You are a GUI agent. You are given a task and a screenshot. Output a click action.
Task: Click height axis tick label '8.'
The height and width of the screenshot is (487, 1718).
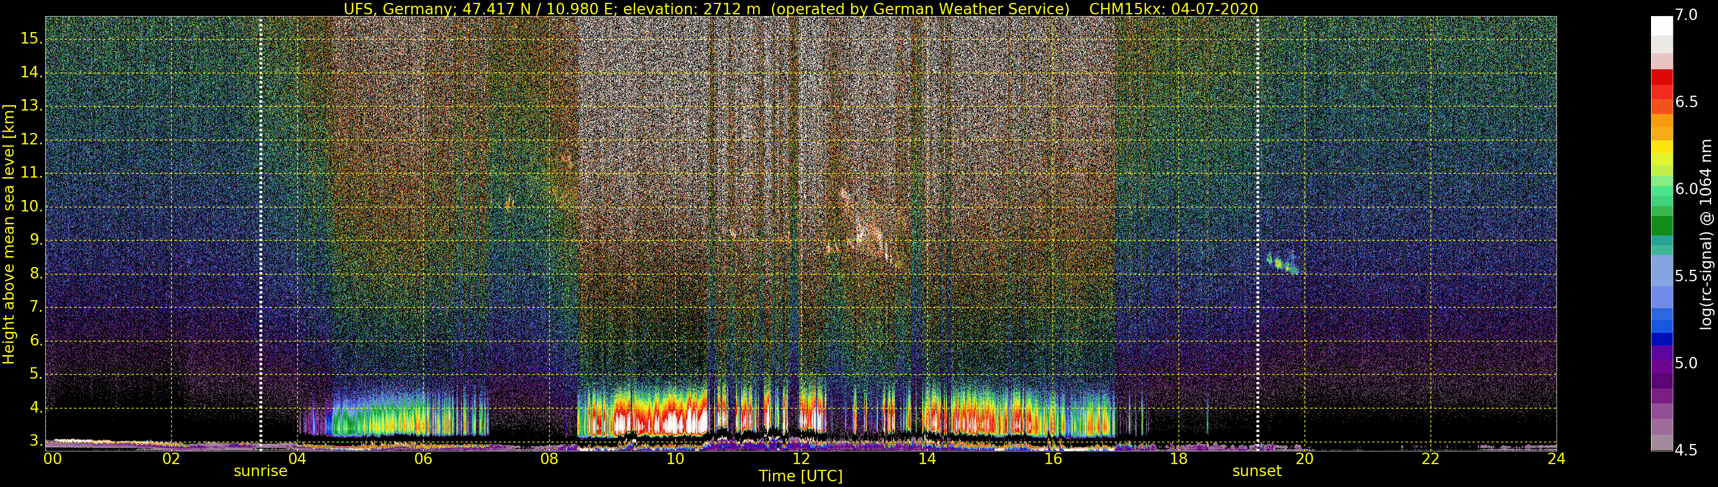[36, 273]
